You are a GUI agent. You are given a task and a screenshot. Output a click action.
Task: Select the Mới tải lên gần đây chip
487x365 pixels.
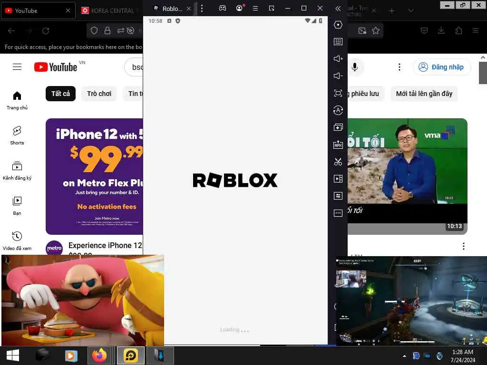424,94
